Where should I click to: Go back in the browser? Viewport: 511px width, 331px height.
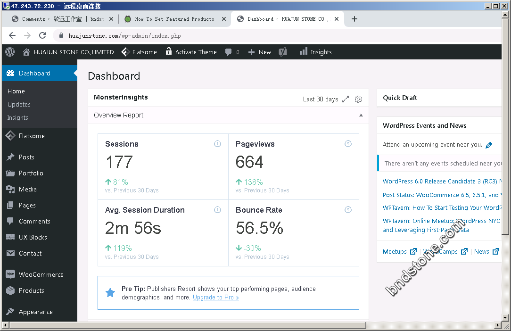coord(12,35)
